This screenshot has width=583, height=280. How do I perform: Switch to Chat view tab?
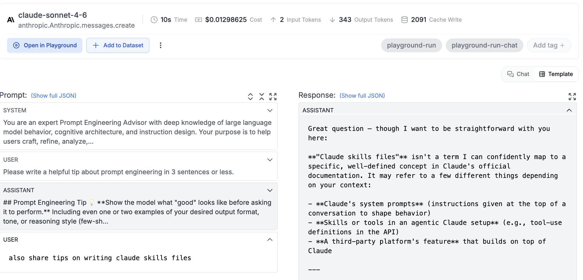(x=518, y=74)
